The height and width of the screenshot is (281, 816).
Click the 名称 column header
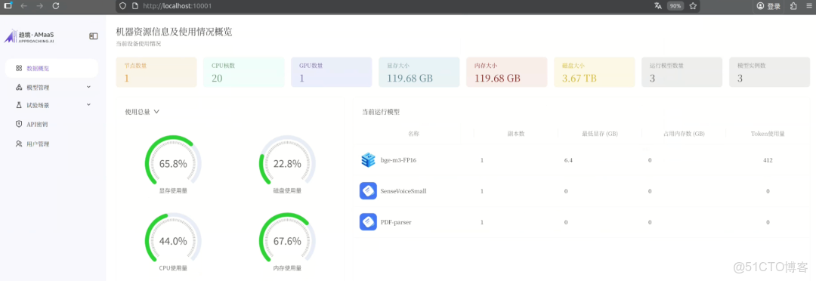(x=414, y=134)
